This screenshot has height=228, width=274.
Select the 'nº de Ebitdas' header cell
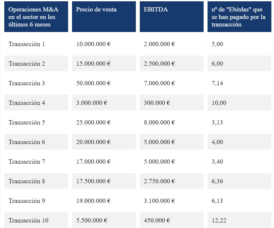pyautogui.click(x=239, y=17)
